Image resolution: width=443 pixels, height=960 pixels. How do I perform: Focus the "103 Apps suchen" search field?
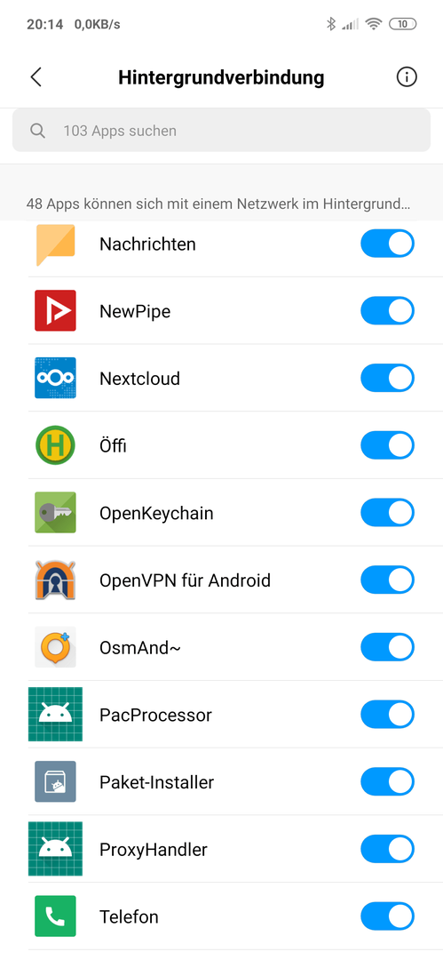click(x=222, y=131)
